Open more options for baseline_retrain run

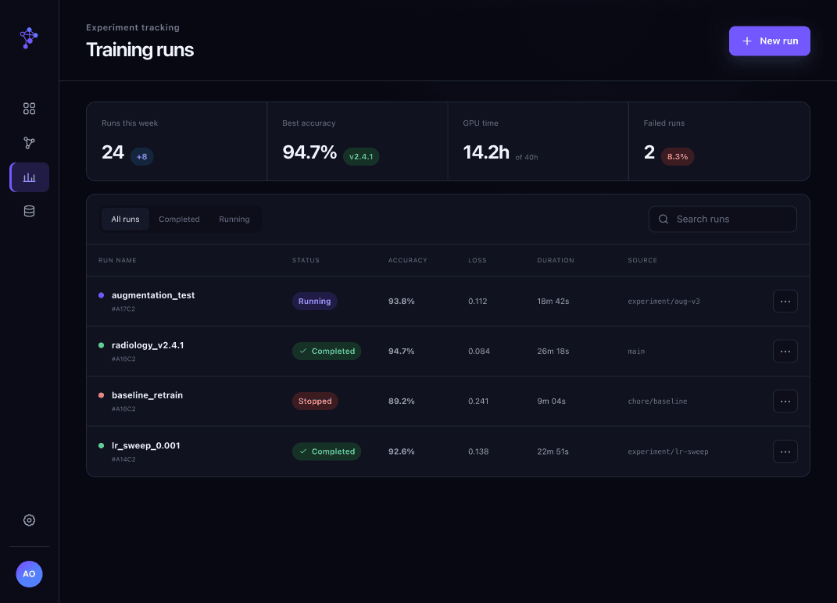pos(785,401)
